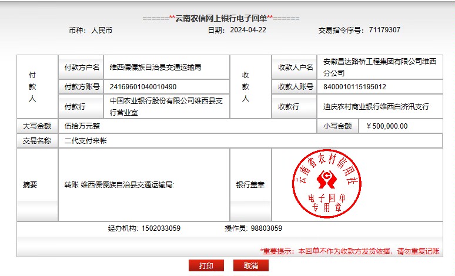This screenshot has height=276, width=455.
Task: Click the title 云南农信网上银行电子回单
Action: (221, 18)
